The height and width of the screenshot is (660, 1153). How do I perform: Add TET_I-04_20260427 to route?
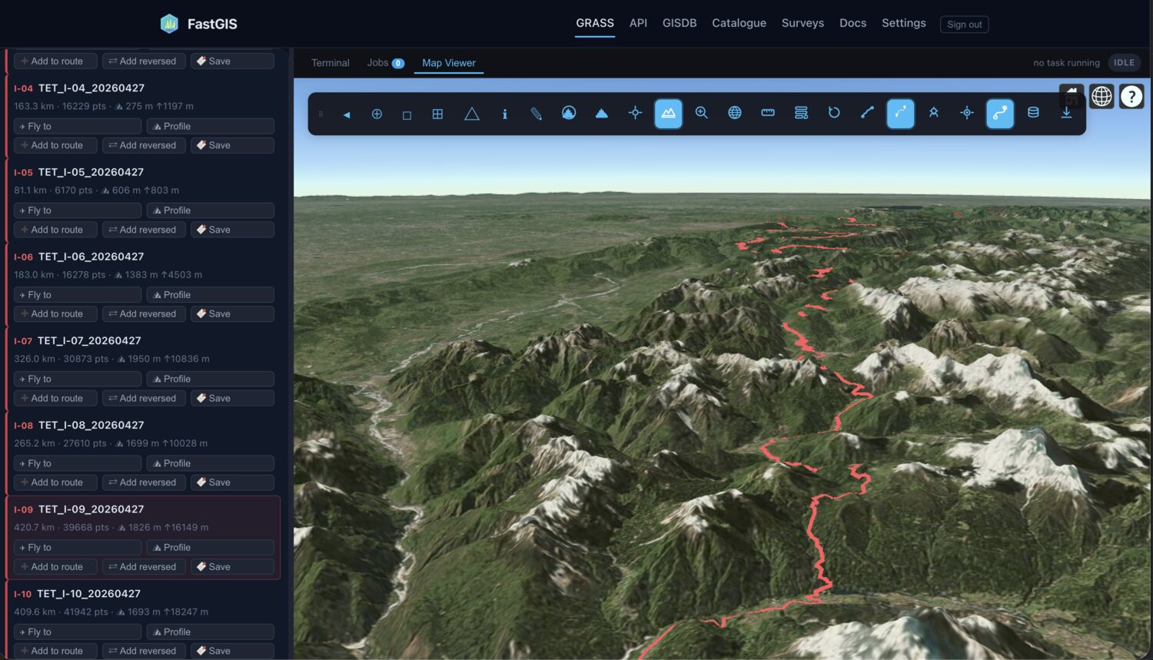[x=55, y=145]
